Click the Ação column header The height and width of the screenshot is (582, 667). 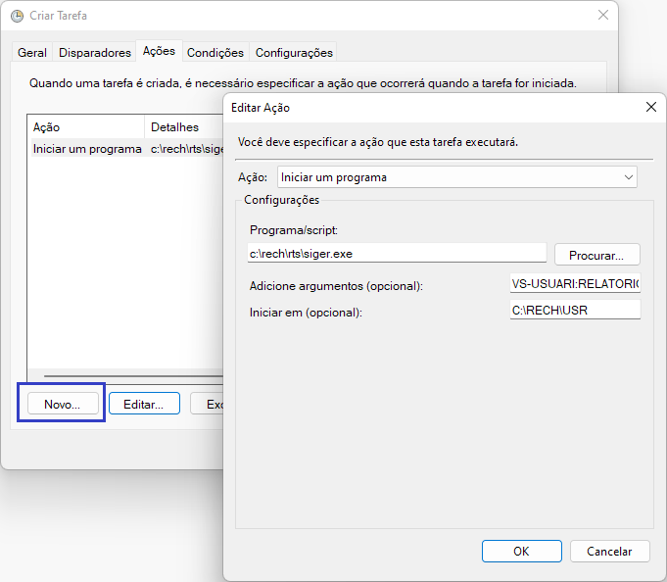[87, 126]
